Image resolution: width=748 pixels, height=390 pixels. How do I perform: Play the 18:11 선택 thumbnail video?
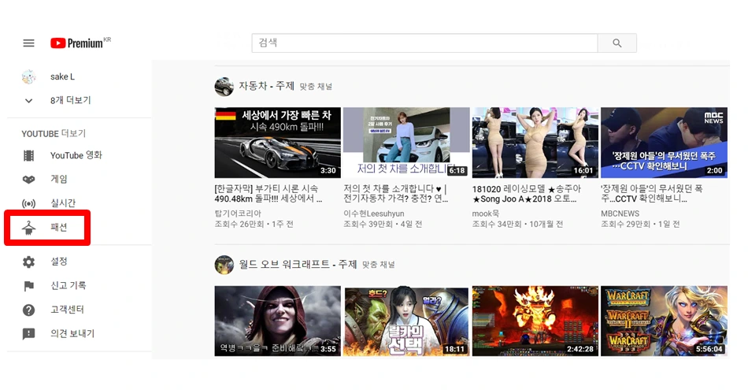[x=406, y=321]
